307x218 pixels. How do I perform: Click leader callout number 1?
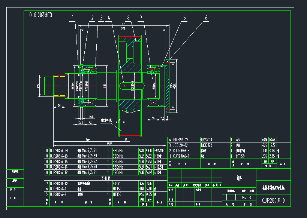73,18
